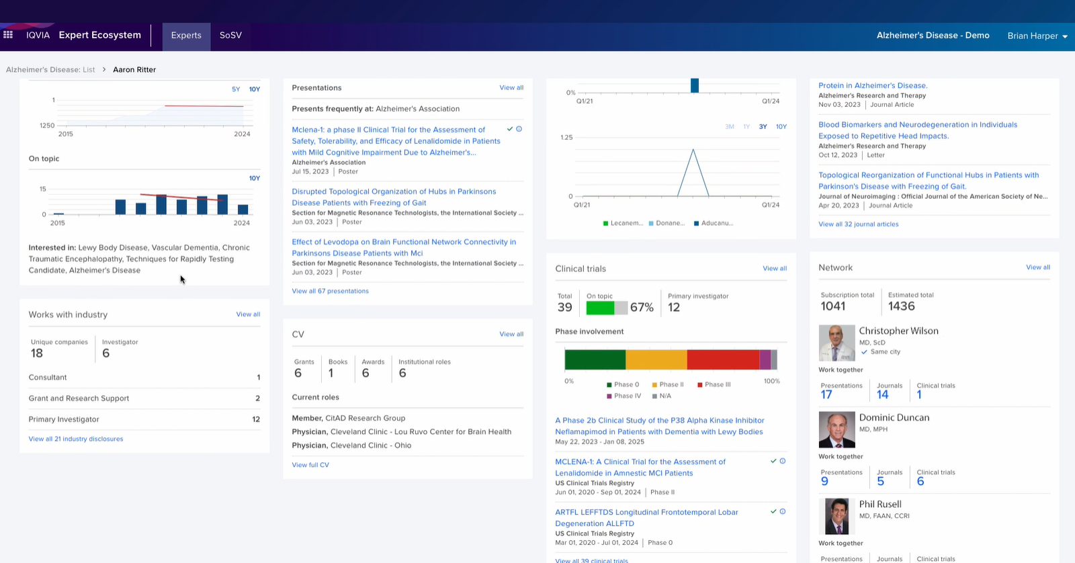Click Dominic Duncan's 9 presentations count
The width and height of the screenshot is (1075, 563).
[824, 482]
